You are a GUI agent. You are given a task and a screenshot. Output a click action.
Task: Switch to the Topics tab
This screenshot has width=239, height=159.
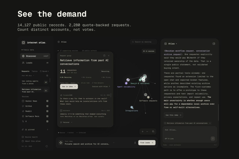pos(34,71)
